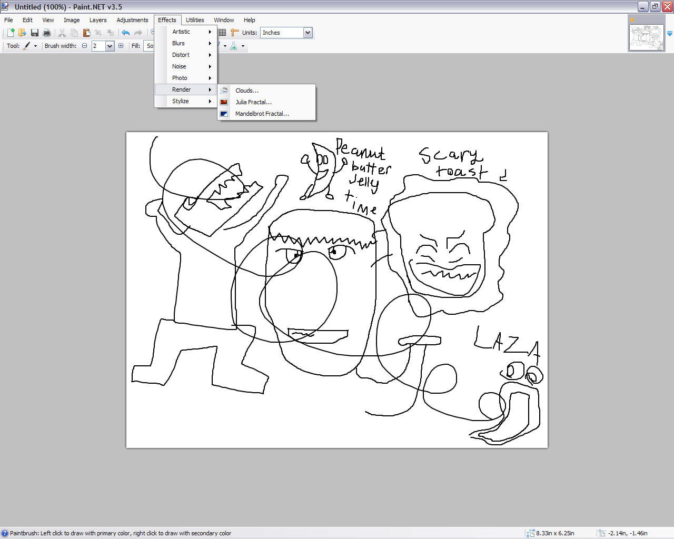Open the Edit menu
Viewport: 674px width, 539px height.
pyautogui.click(x=27, y=20)
